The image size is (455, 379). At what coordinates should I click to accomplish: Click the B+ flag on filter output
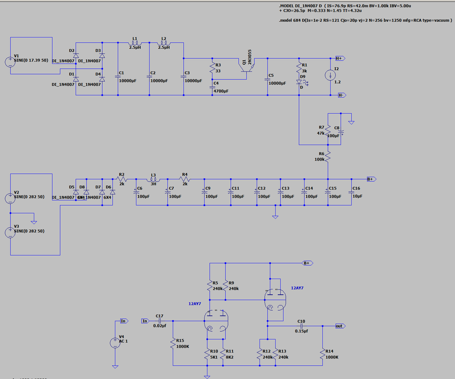372,179
